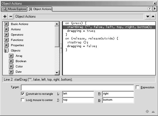Viewport: 158px width, 116px height.
Task: Uncheck Constrain to rectangle
Action: 23,94
